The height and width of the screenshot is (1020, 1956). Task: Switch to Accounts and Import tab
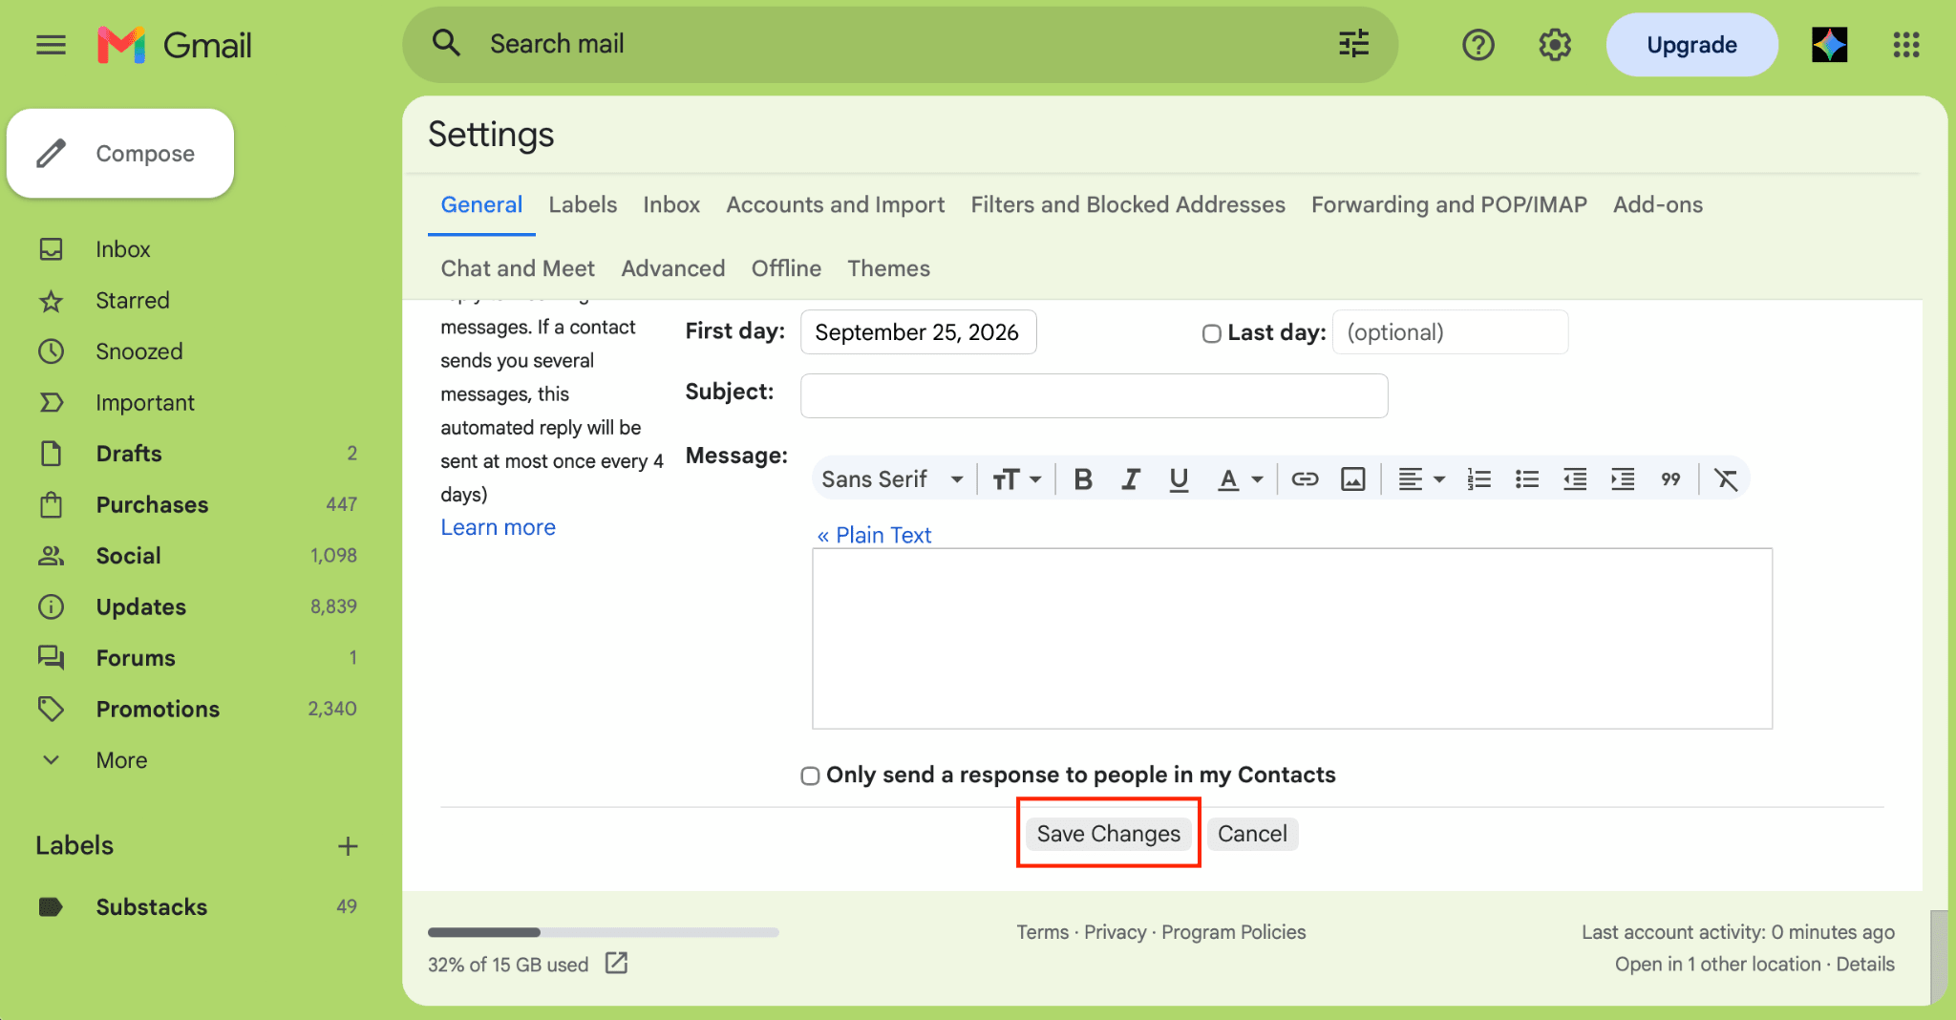click(835, 204)
